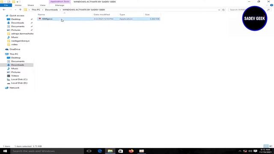Viewport: 274px width, 154px height.
Task: Click the taskbar search box
Action: [47, 151]
